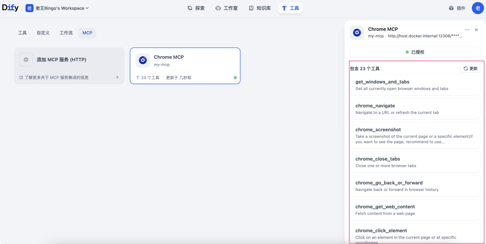The height and width of the screenshot is (244, 486).
Task: Click the green status dot on card
Action: 235,77
